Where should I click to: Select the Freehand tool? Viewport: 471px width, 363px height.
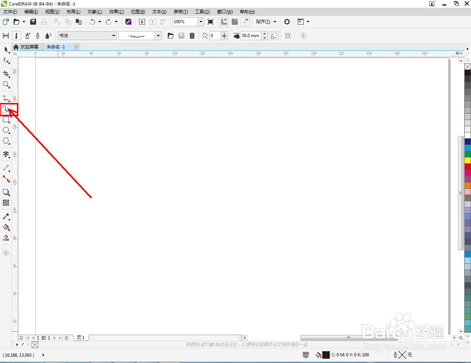pos(6,98)
